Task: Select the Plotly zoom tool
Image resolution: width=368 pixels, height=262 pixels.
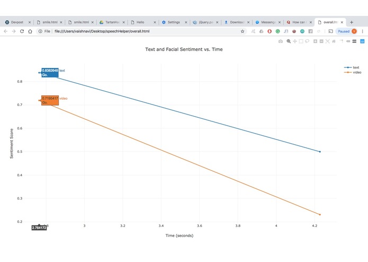Action: click(289, 41)
